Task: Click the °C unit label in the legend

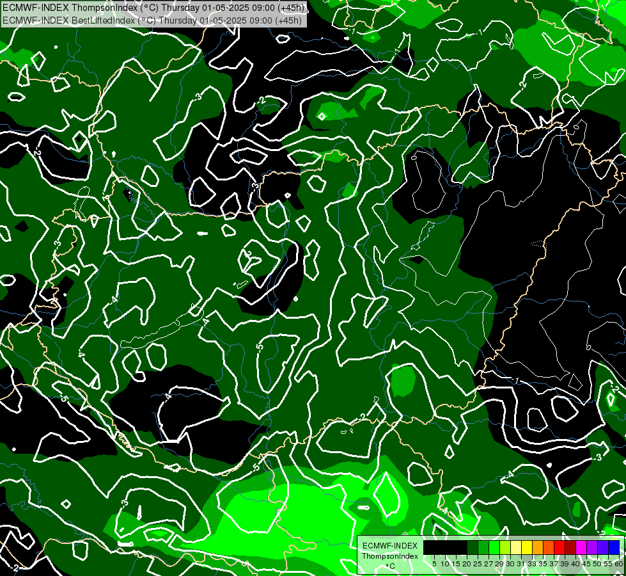Action: (x=391, y=566)
